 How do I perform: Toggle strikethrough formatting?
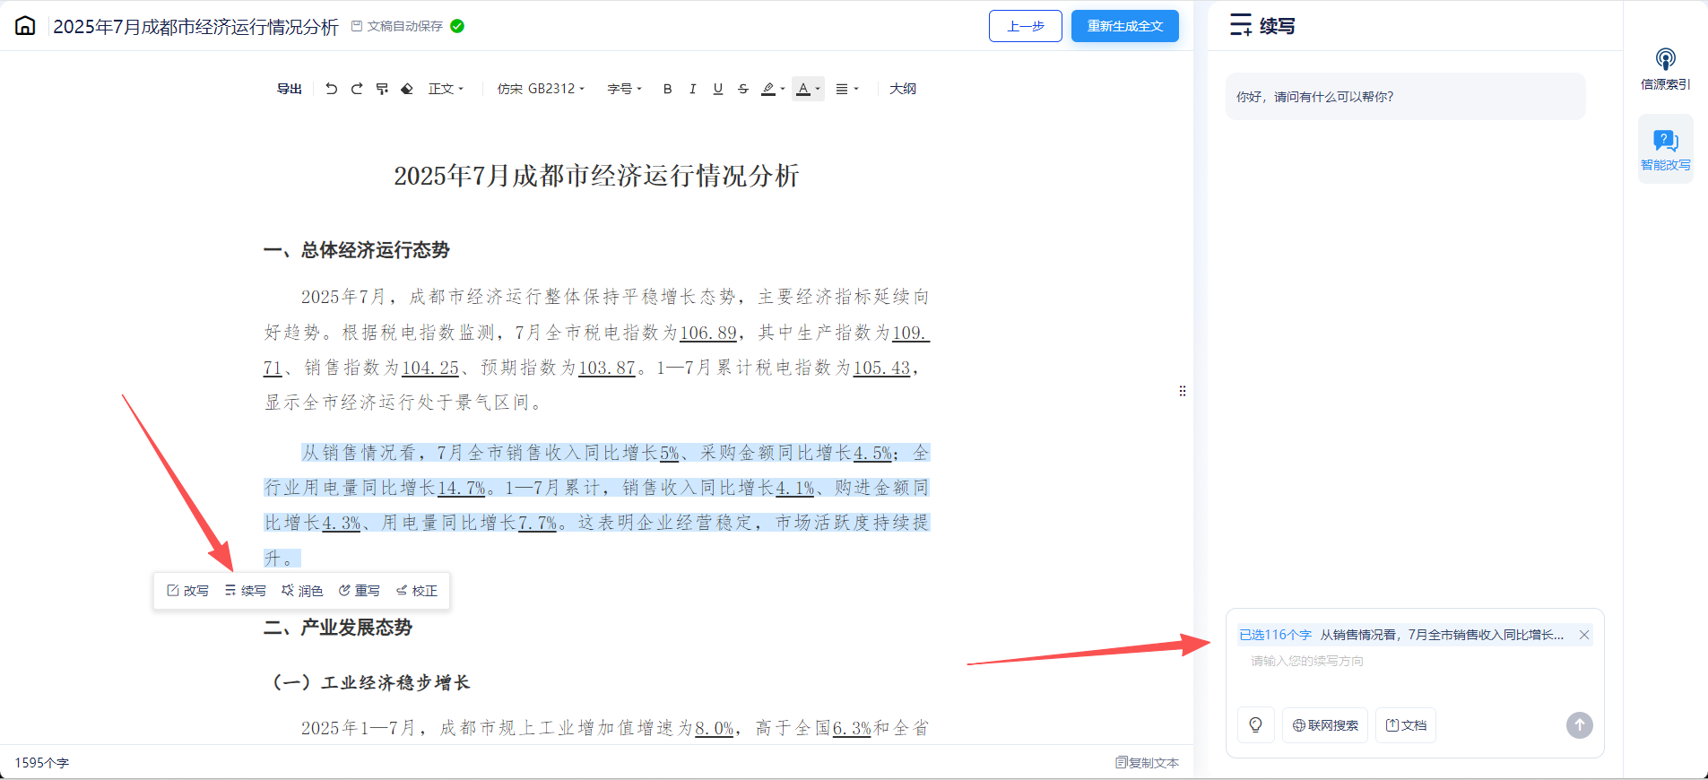coord(743,89)
